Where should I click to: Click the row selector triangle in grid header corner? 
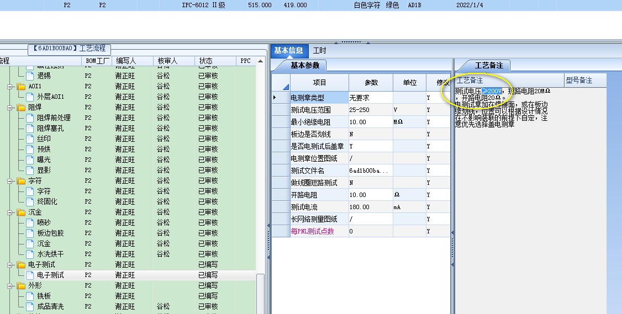pyautogui.click(x=286, y=87)
